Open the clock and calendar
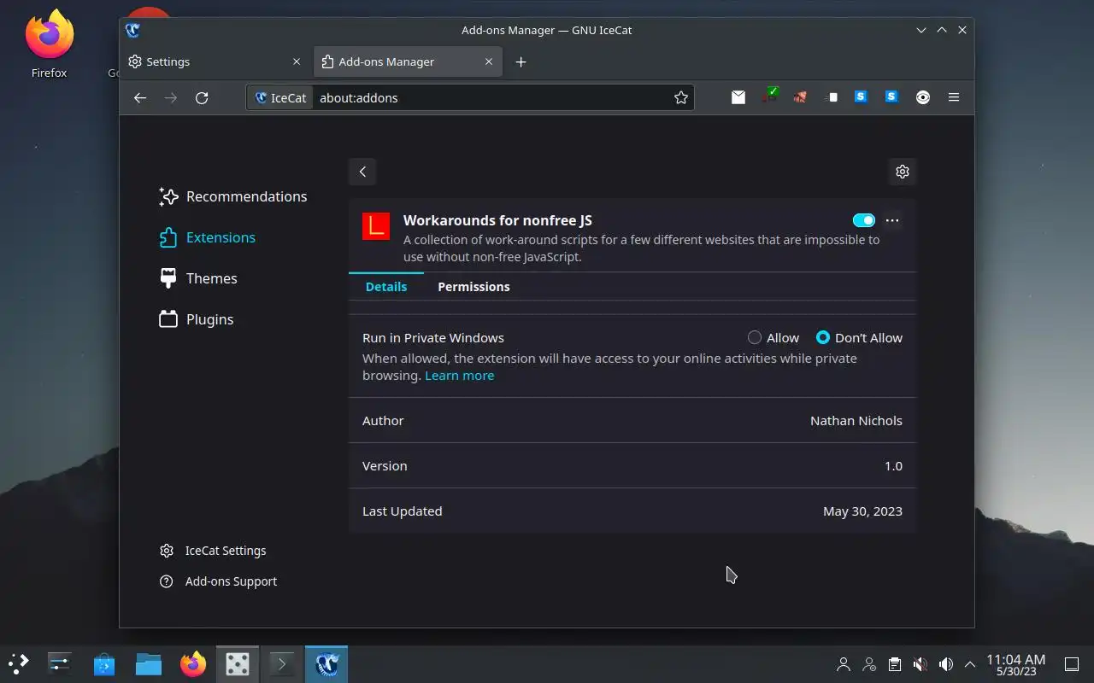1094x683 pixels. 1015,664
